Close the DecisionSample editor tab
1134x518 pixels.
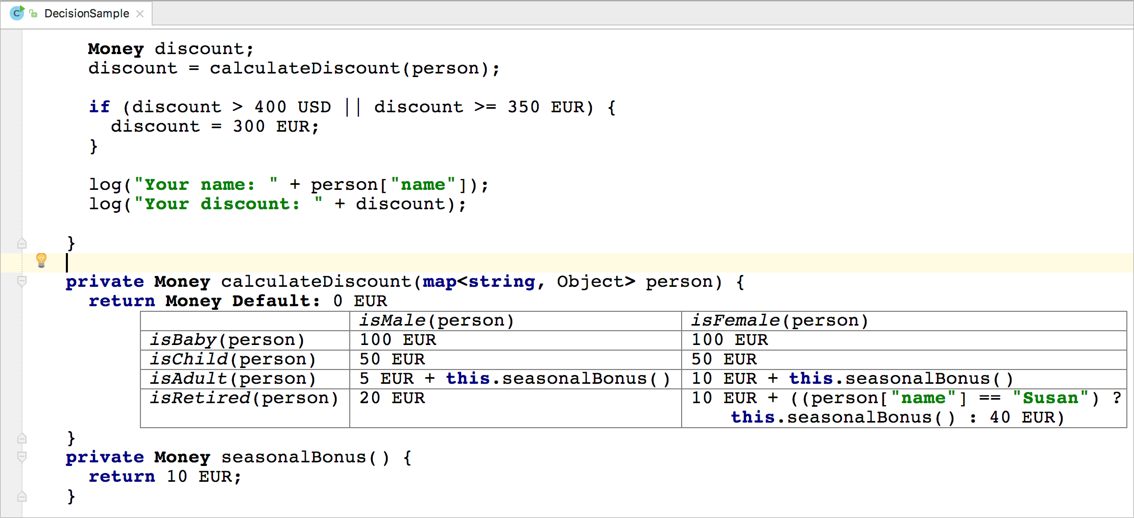(x=140, y=14)
